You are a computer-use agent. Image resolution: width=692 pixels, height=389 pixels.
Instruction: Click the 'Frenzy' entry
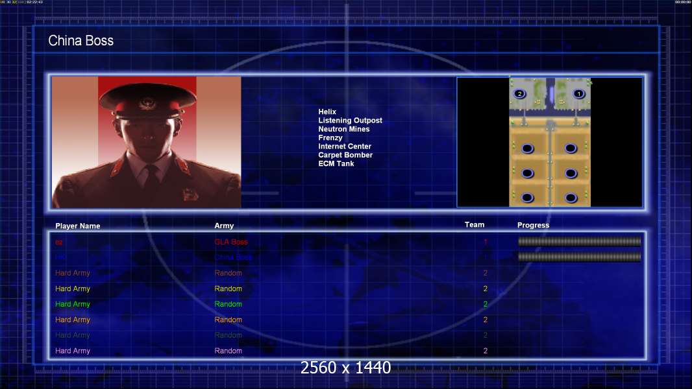pos(330,137)
